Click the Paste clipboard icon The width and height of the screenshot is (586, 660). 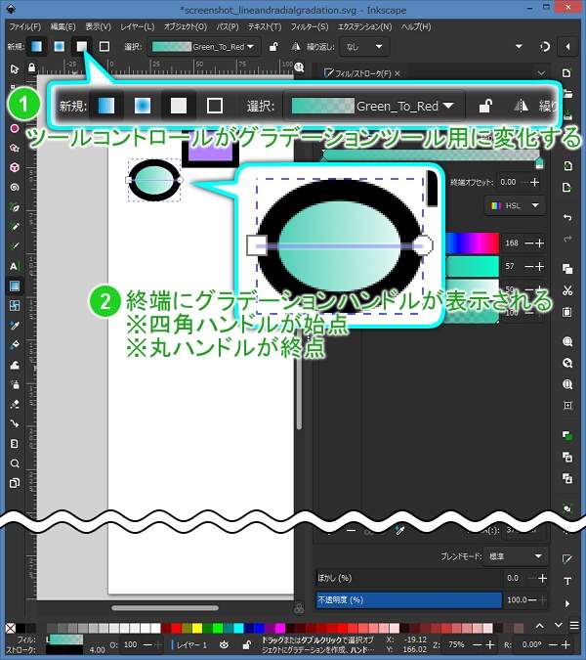(567, 312)
